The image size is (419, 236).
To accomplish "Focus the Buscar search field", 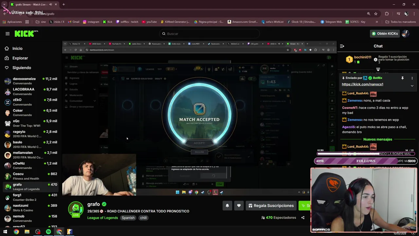I will [x=209, y=33].
